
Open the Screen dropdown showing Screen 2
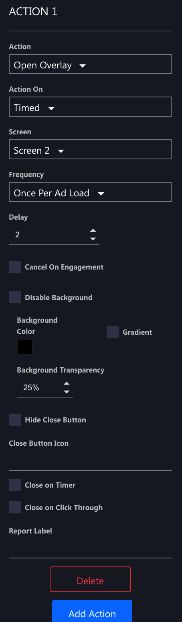90,150
